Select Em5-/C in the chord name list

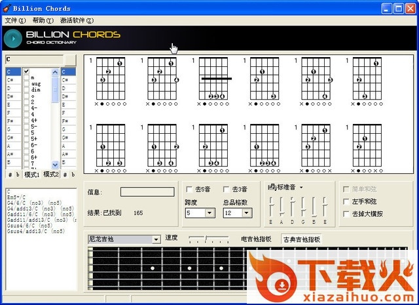pyautogui.click(x=16, y=197)
